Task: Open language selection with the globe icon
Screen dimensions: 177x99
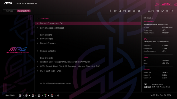Action: coord(158,11)
